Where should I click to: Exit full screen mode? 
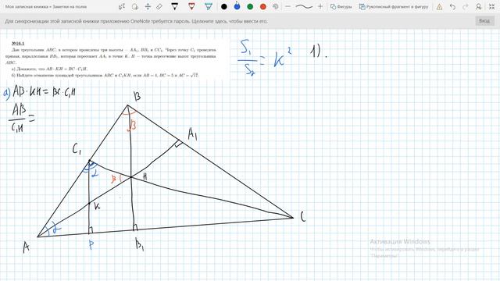click(x=491, y=7)
